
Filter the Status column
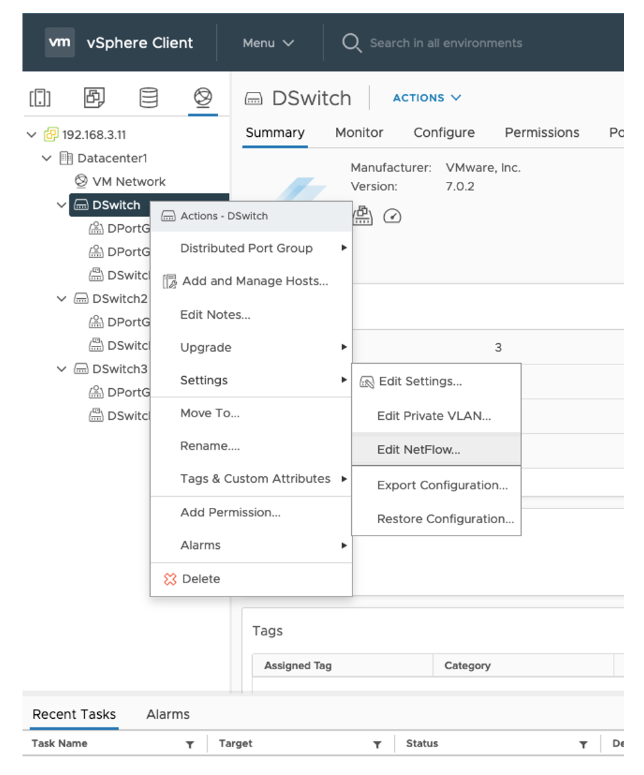pos(583,745)
